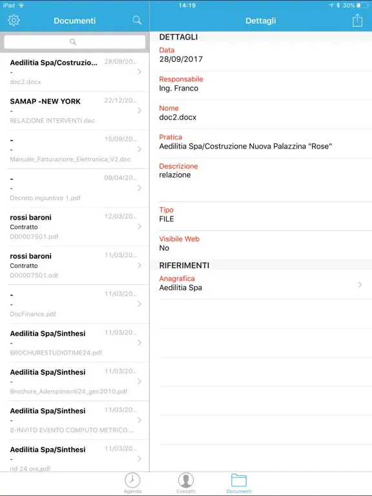The width and height of the screenshot is (372, 496).
Task: Open the Anagrafica Aedilitia Spa chevron
Action: pos(360,285)
